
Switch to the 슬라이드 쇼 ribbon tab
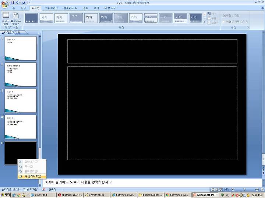tap(70, 8)
